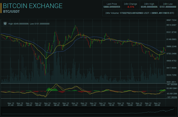Screen dimensions: 178x117
Task: Click the 24hr Volume USDT figure 173327523.69163983
Action: [x=131, y=13]
